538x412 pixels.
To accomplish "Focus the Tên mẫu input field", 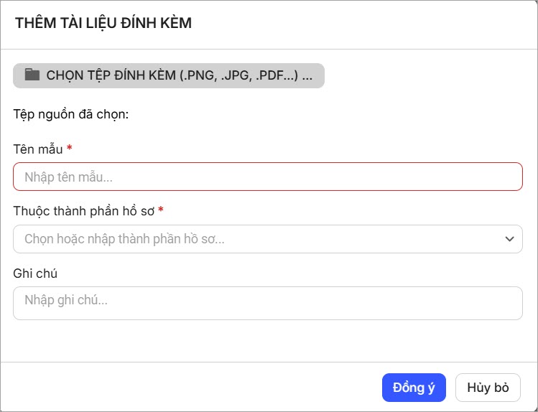I will click(x=267, y=177).
